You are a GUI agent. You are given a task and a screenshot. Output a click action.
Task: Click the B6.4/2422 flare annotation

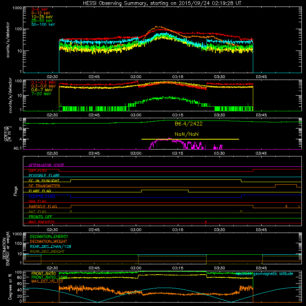(189, 124)
